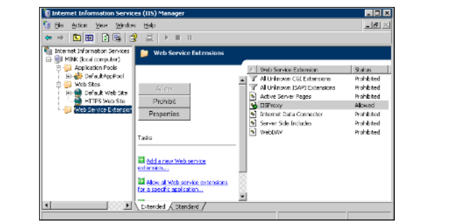Open the Action menu
463x224 pixels.
coord(79,26)
